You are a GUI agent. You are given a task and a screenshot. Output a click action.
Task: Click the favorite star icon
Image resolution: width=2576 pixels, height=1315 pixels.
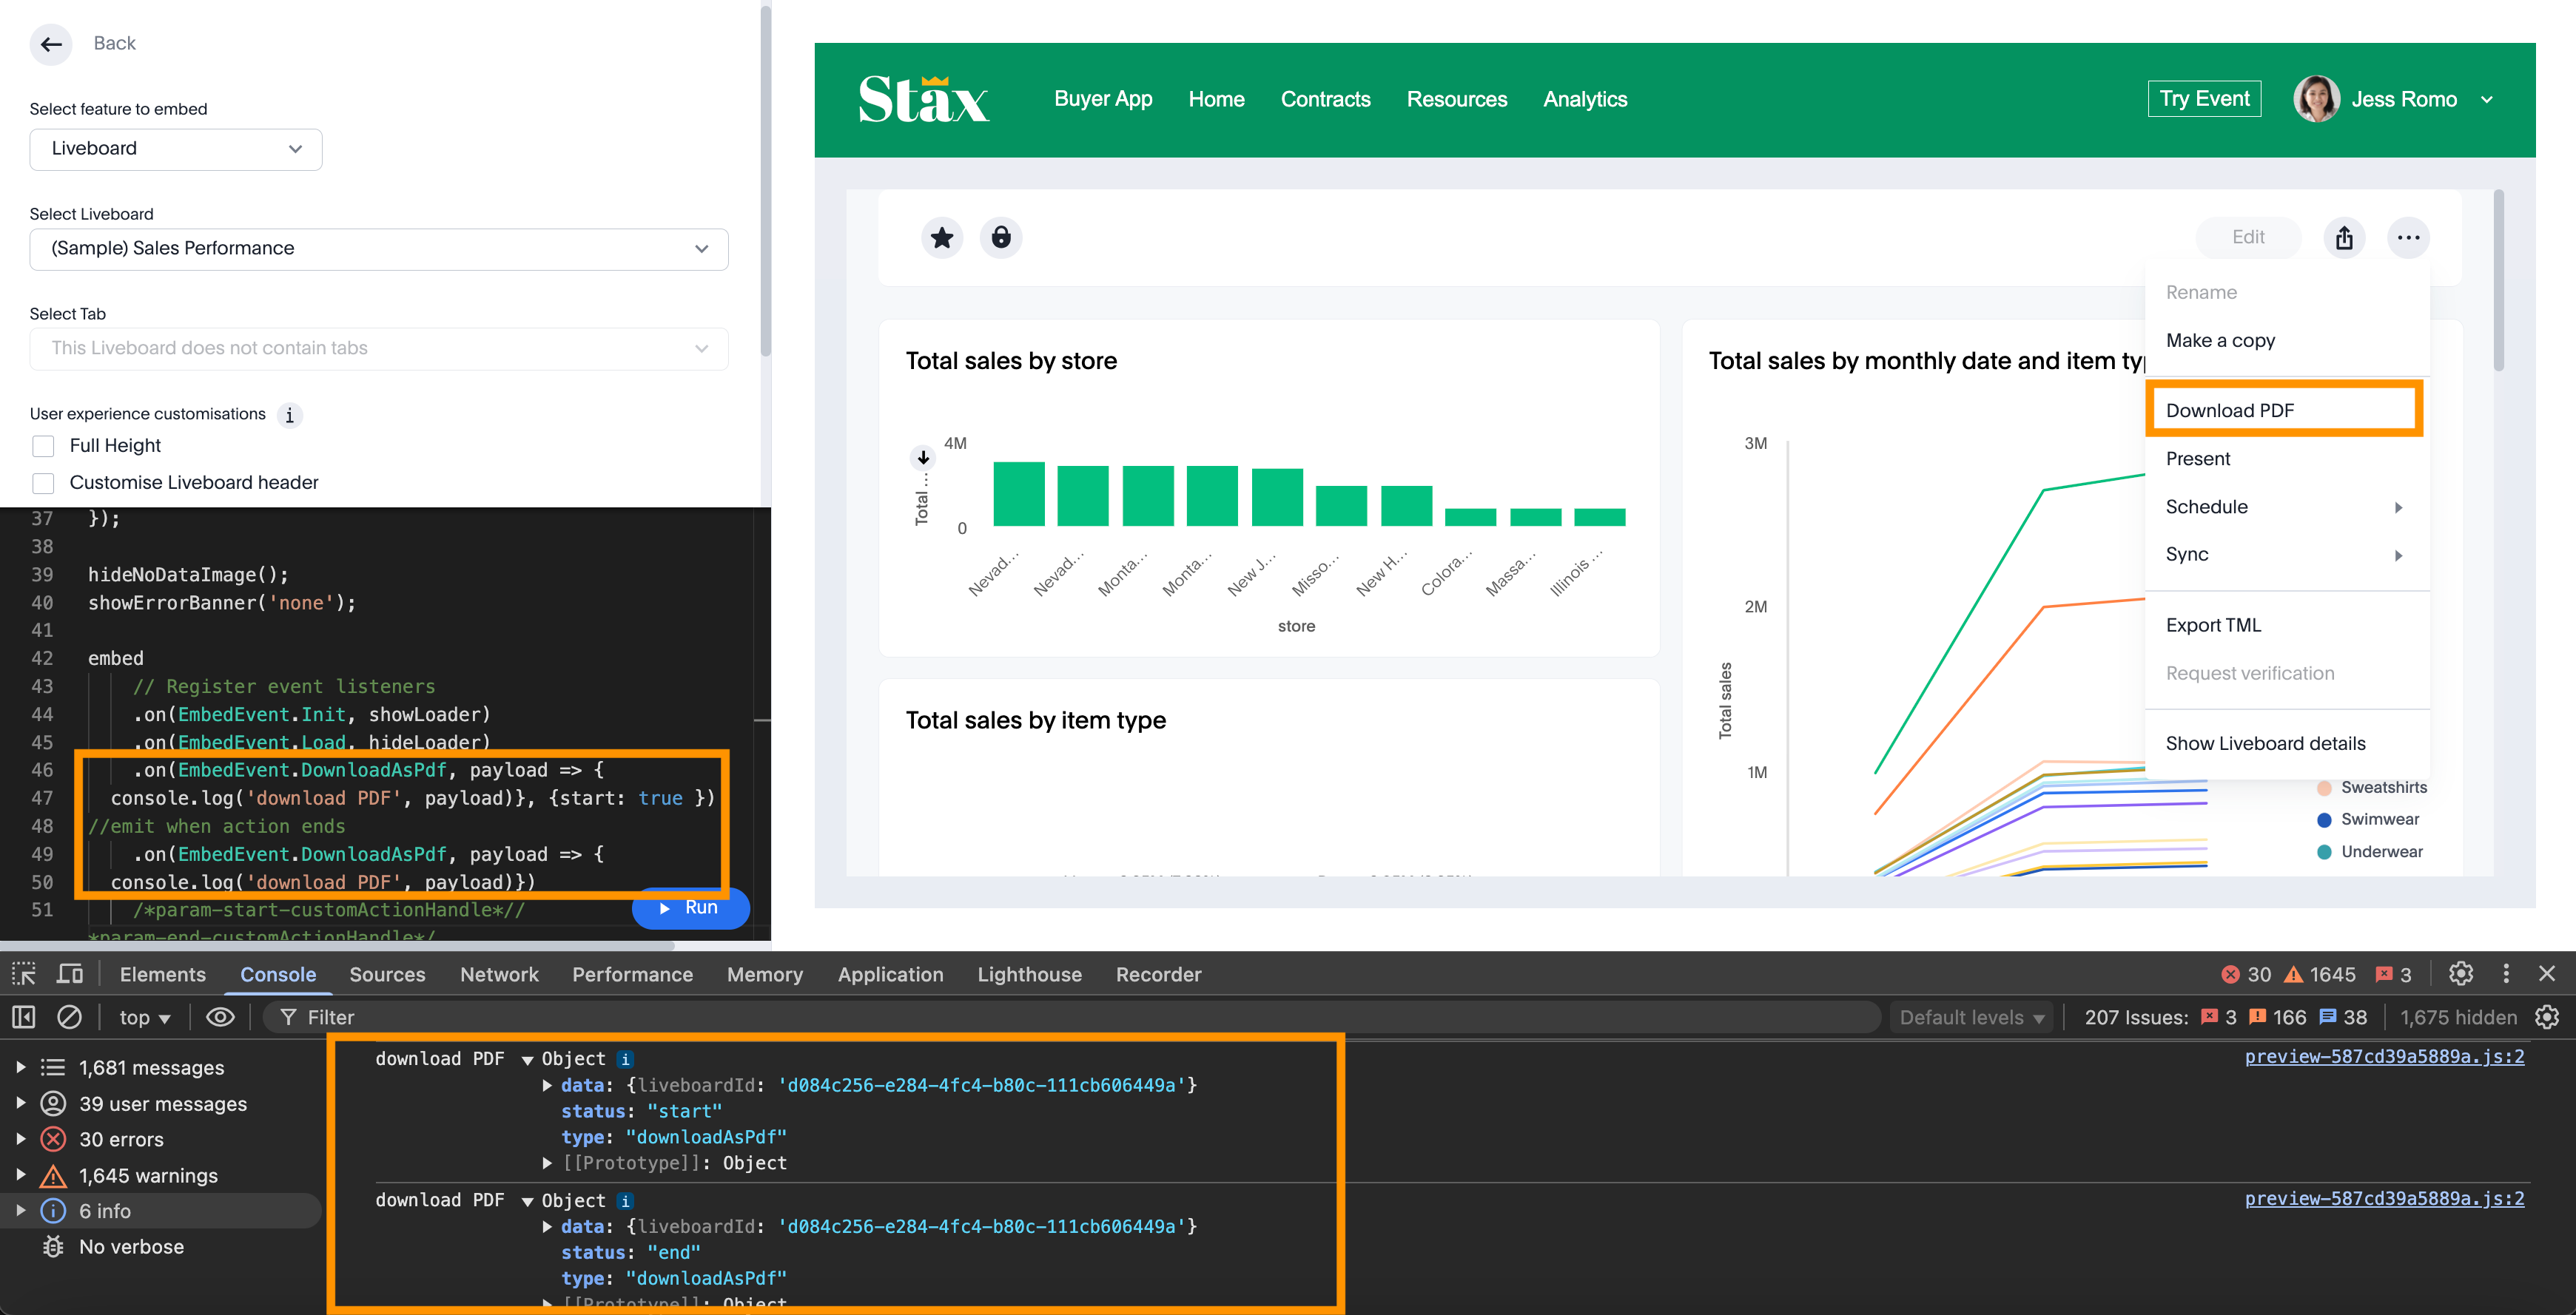941,238
